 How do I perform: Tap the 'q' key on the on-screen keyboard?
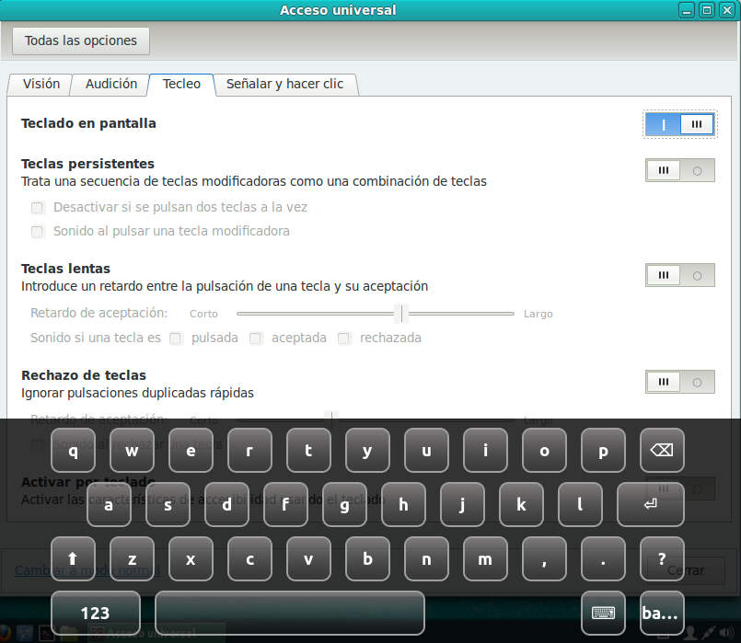pyautogui.click(x=73, y=450)
